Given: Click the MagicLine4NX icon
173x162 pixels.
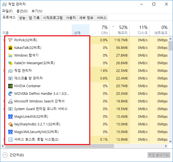Looking at the screenshot, I should (x=10, y=117).
